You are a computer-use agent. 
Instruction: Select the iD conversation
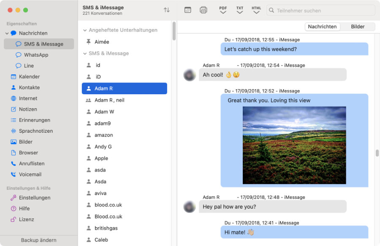pos(124,77)
